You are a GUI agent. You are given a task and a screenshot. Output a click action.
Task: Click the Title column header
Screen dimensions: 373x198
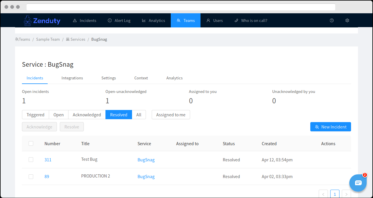[85, 143]
